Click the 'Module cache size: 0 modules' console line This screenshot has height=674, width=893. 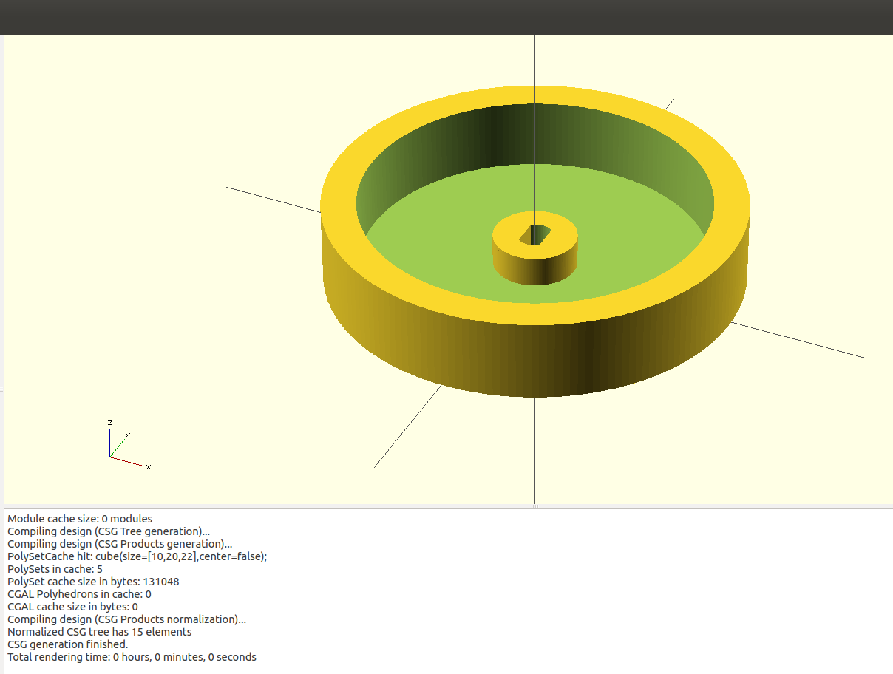(x=80, y=519)
